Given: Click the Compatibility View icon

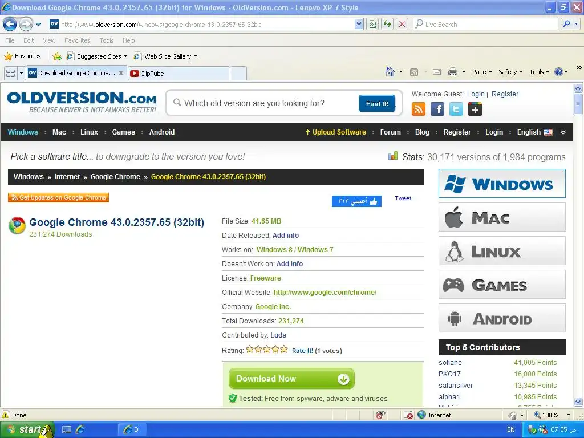Looking at the screenshot, I should (x=372, y=24).
